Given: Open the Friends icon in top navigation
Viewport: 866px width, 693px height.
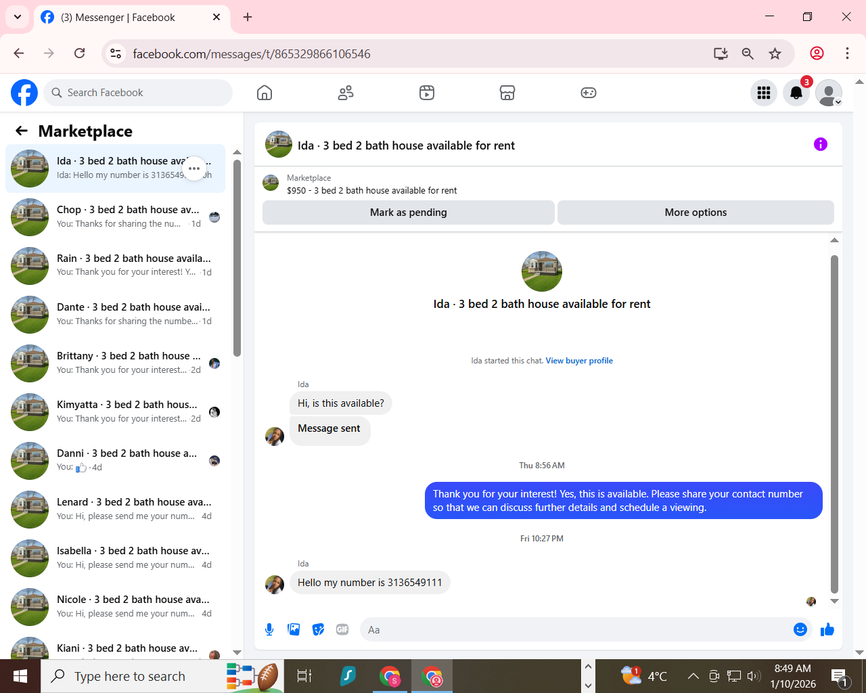Looking at the screenshot, I should (x=346, y=93).
